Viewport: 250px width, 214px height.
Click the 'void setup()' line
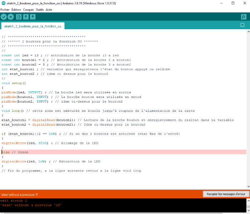click(14, 83)
